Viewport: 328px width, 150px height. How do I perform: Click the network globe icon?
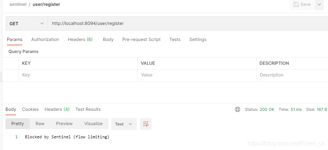click(238, 109)
